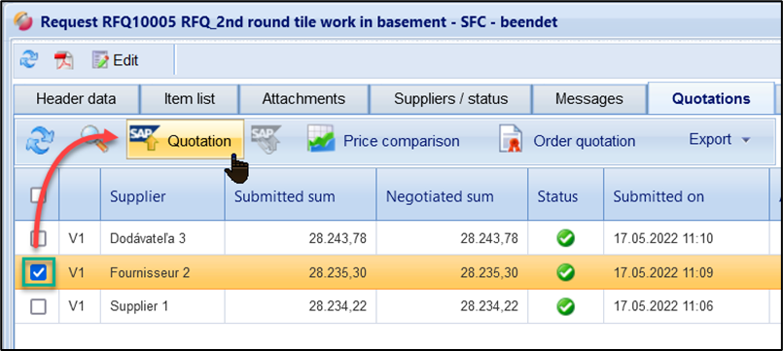Go to the Messages tab
Image resolution: width=783 pixels, height=351 pixels.
[589, 99]
